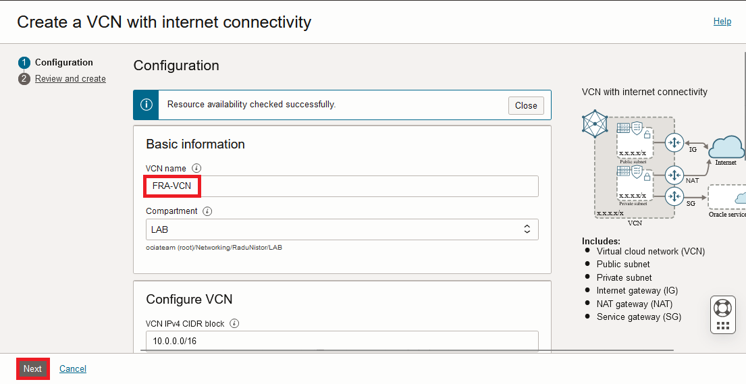Open the Help link
The width and height of the screenshot is (746, 384).
[722, 22]
